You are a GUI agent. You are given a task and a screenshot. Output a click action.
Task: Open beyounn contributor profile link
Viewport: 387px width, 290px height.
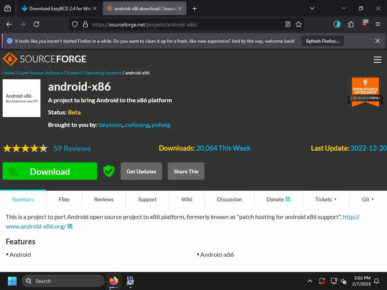110,125
